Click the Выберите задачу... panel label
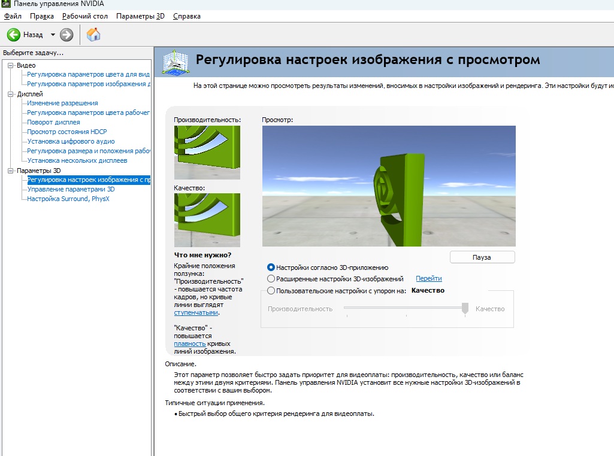Image resolution: width=614 pixels, height=456 pixels. [34, 53]
